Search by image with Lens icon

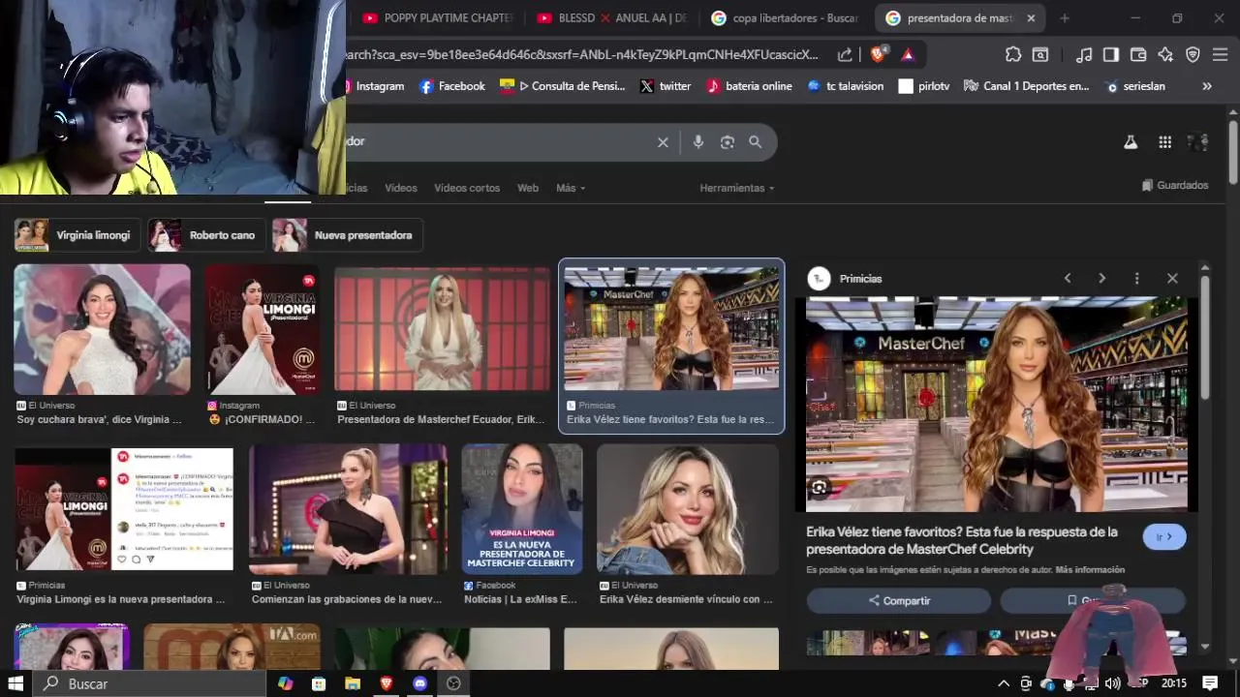coord(728,142)
